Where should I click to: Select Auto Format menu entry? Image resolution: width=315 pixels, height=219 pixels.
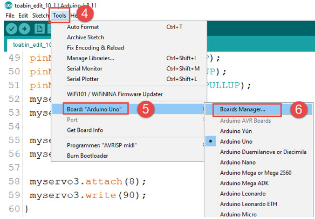pyautogui.click(x=128, y=27)
